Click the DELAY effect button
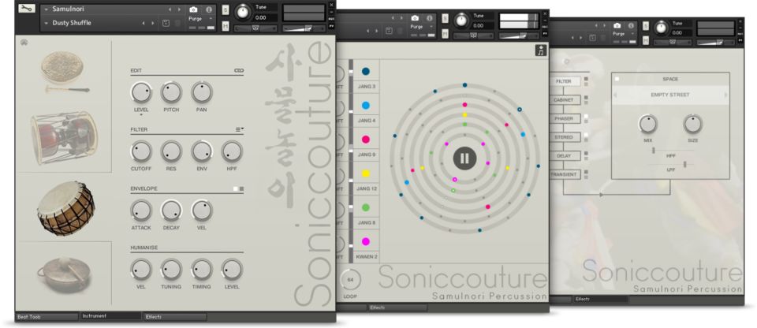 564,156
